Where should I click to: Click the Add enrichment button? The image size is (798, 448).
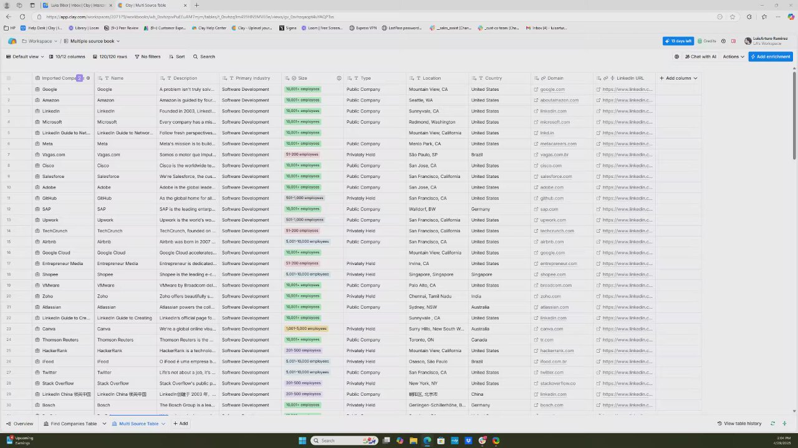pos(771,57)
